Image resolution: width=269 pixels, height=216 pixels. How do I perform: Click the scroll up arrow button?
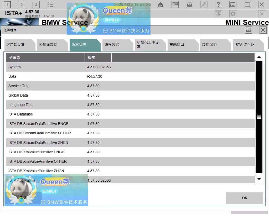[259, 57]
